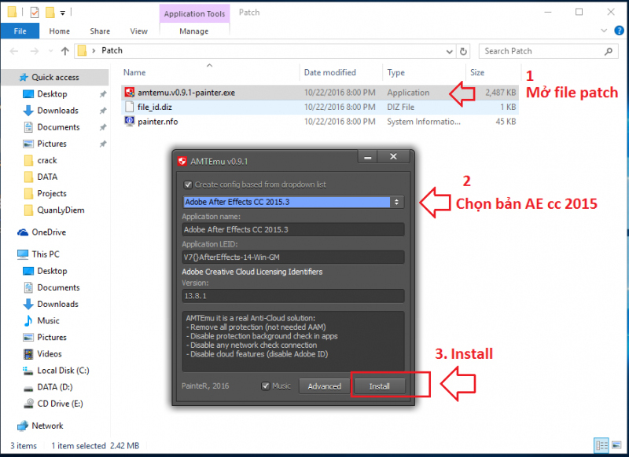Screen dimensions: 629x457
Task: Select the painter.nfo file icon
Action: click(129, 122)
